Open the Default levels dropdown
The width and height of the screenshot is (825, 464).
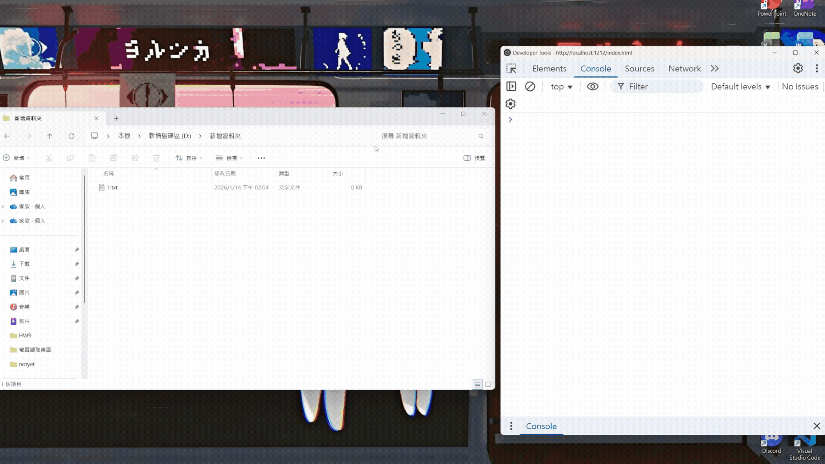[740, 87]
